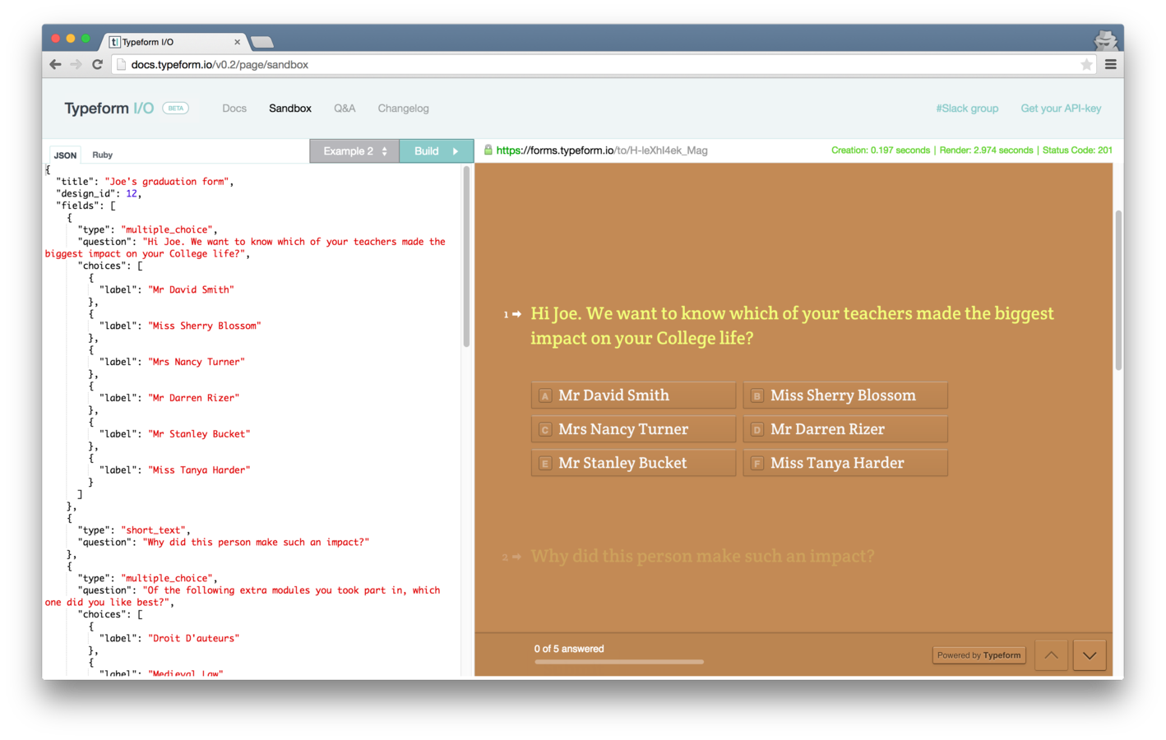The image size is (1166, 740).
Task: Click question 2 about person's impact
Action: tap(702, 557)
